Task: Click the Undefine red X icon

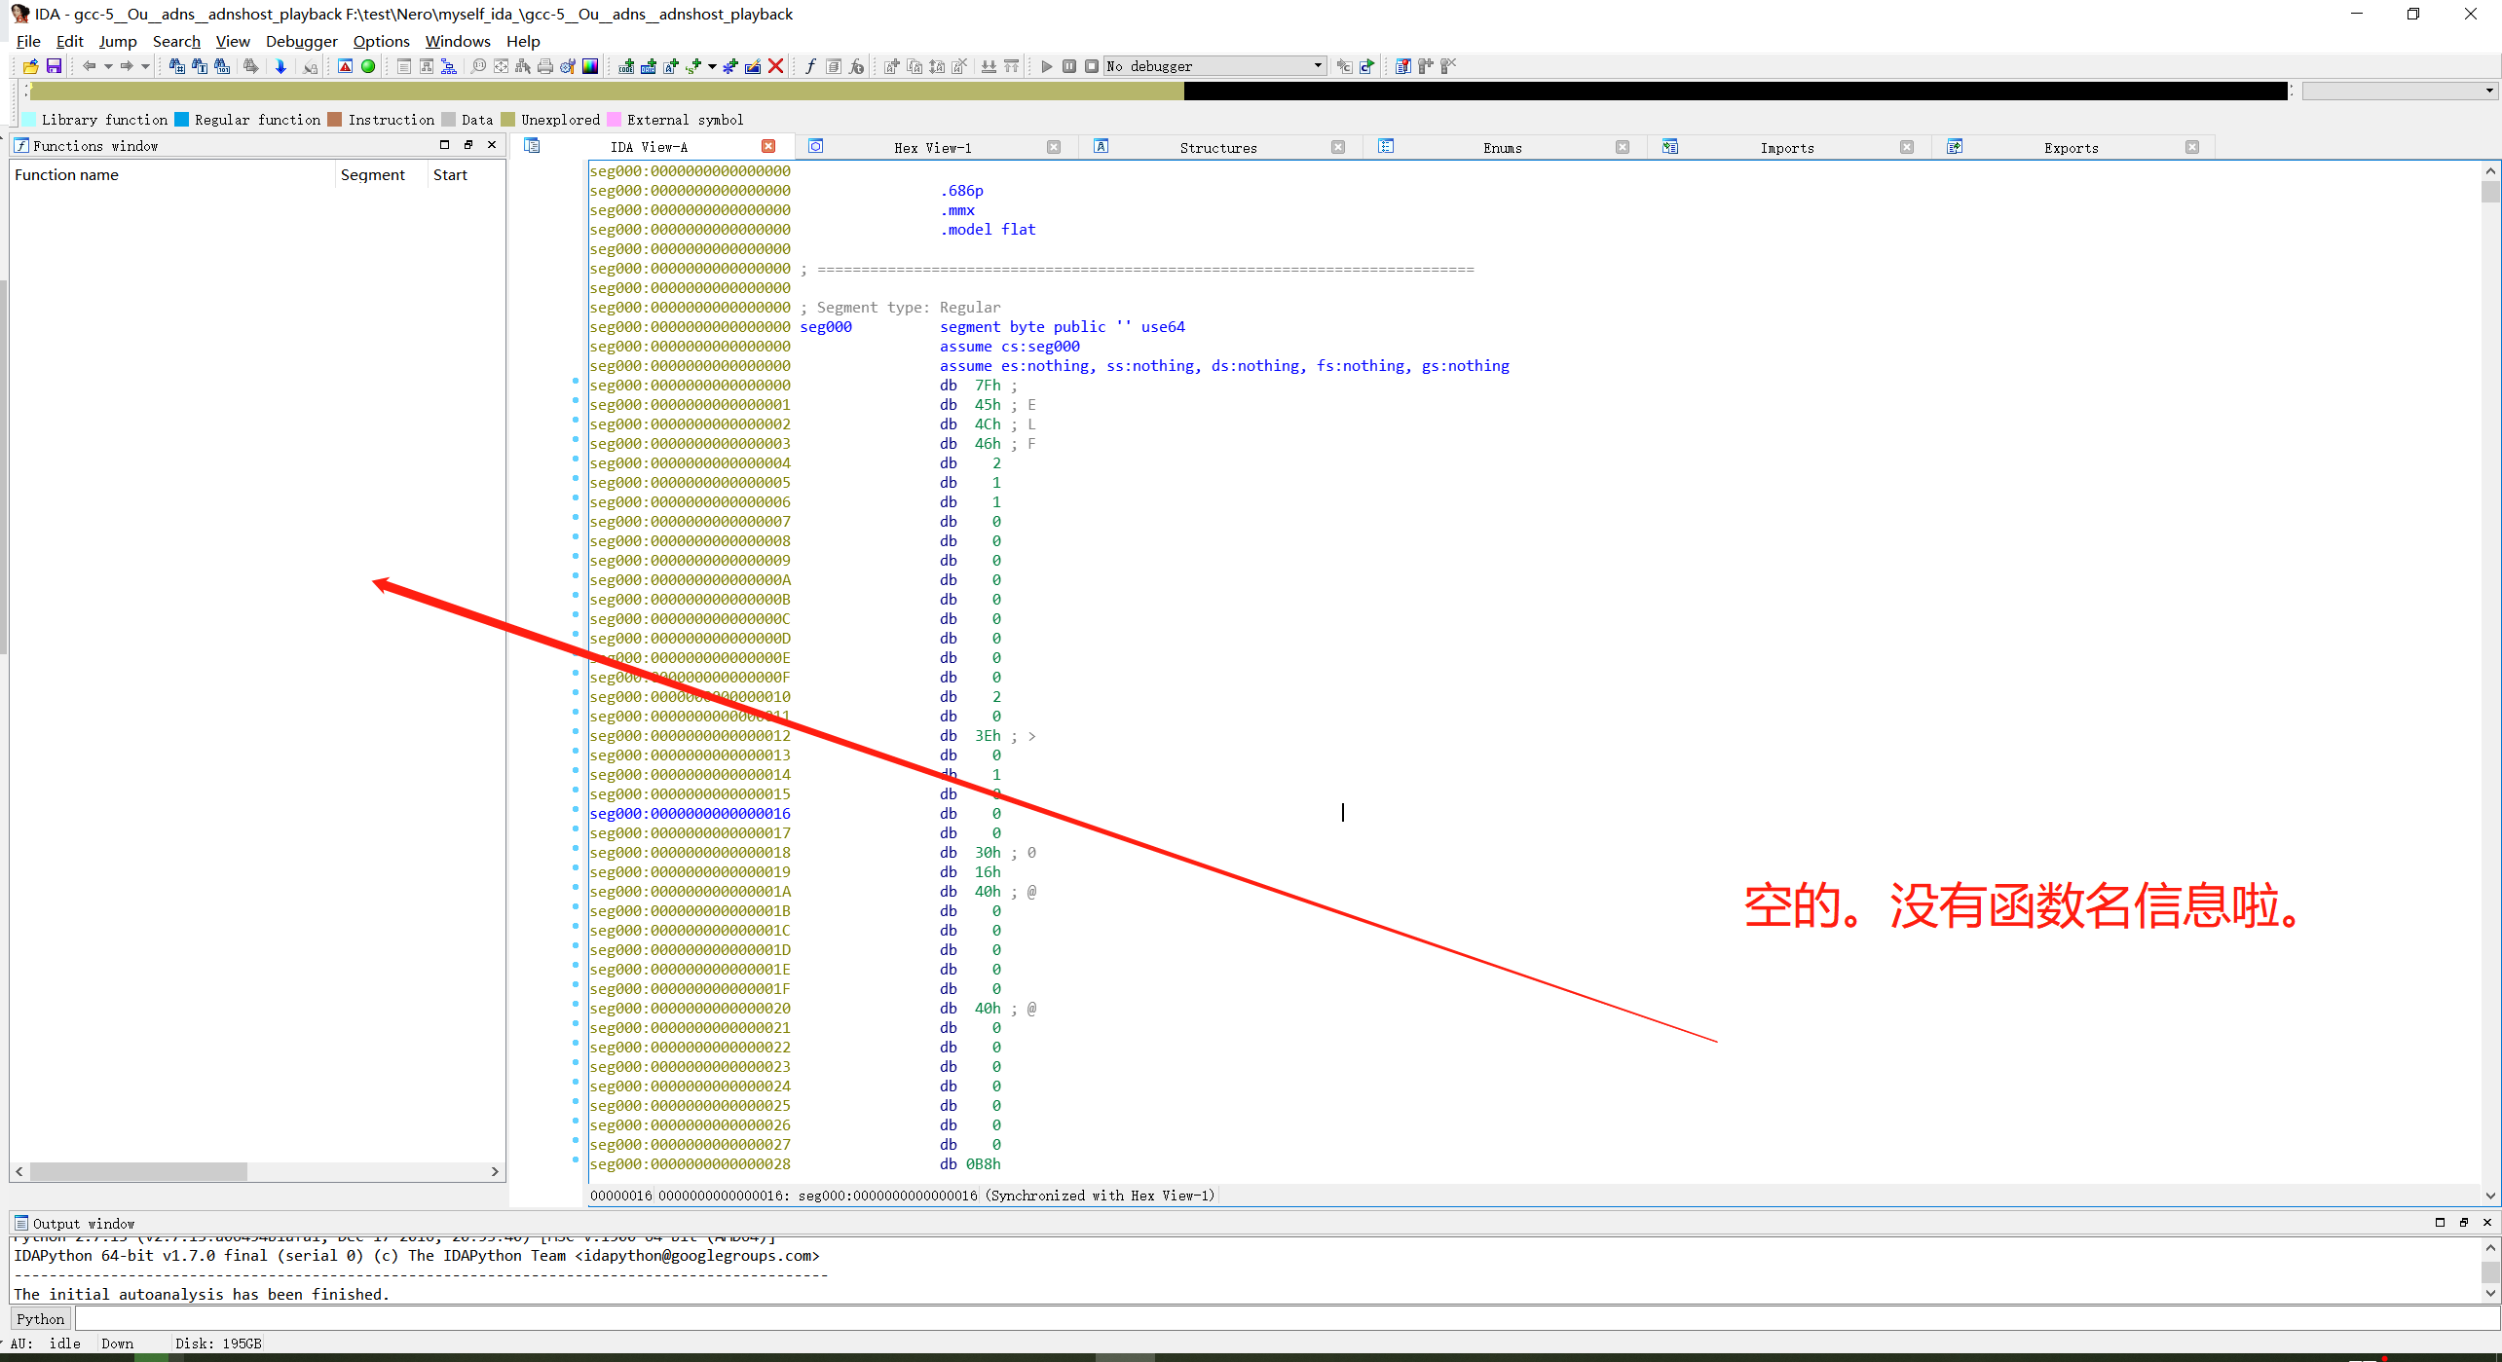Action: pos(776,66)
